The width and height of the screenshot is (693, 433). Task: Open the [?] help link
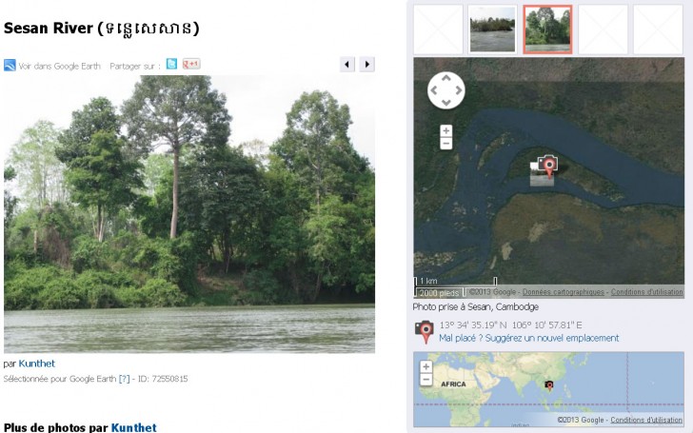[x=124, y=379]
